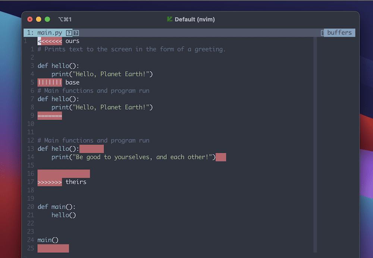Click the highlighted trailing whitespace after second hello():

point(92,149)
